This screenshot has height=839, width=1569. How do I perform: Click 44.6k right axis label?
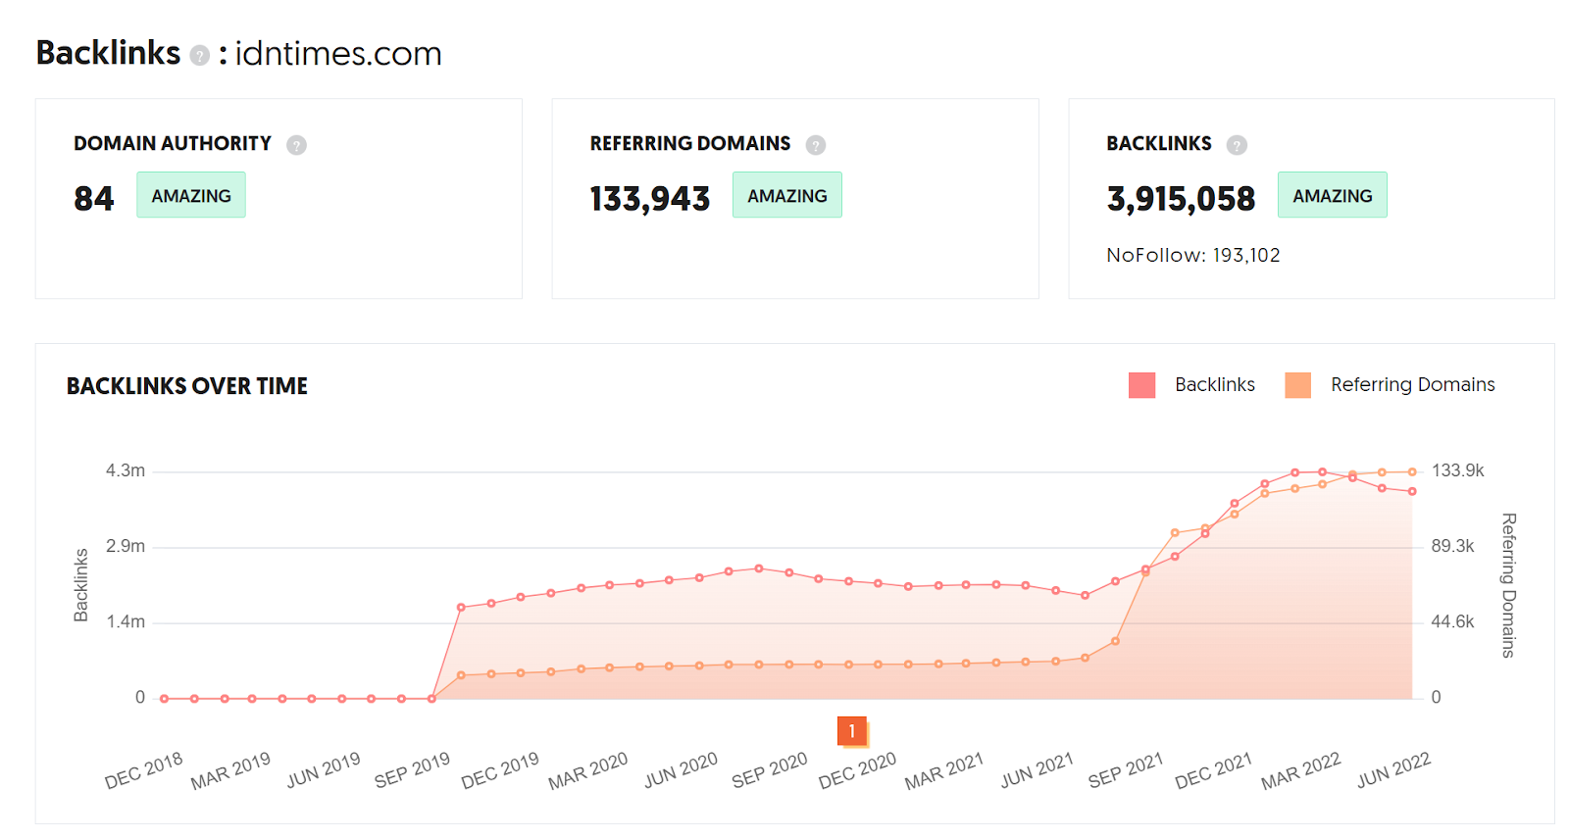pyautogui.click(x=1452, y=621)
